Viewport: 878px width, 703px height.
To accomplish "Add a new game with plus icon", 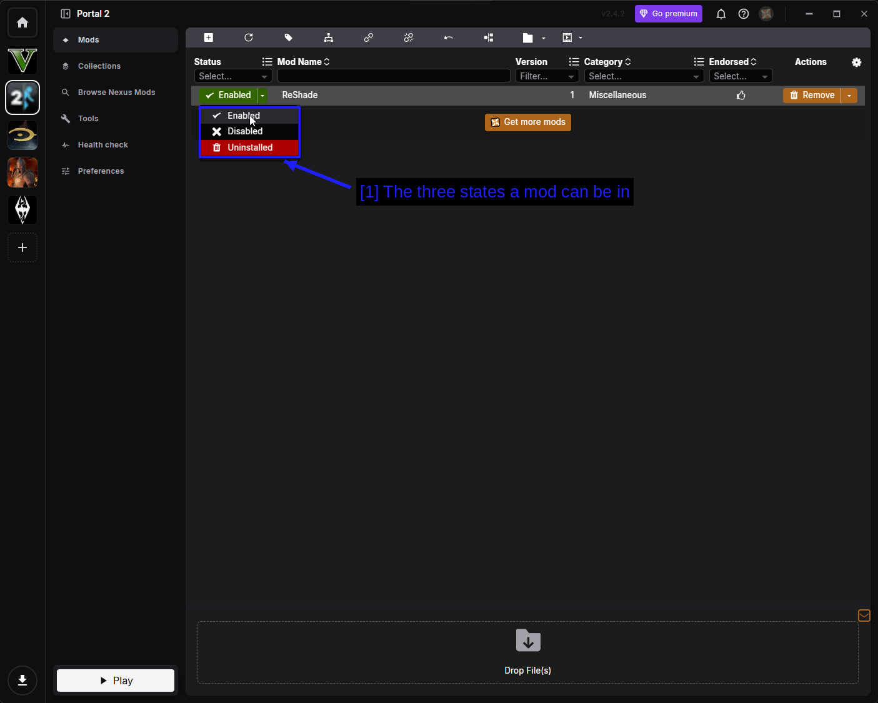I will click(x=22, y=247).
